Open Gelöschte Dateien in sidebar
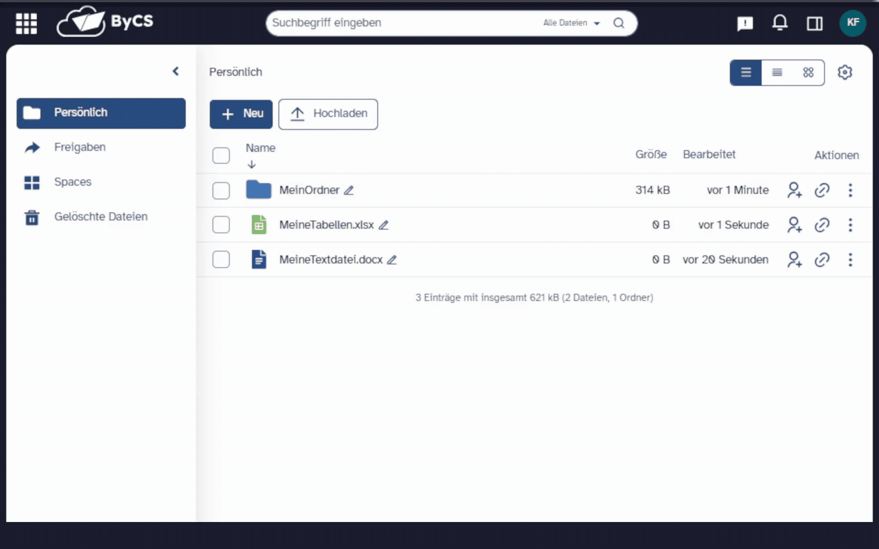 101,217
